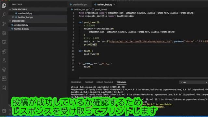Click 'Requirement already satisfied: chardet' terminal line
208x117 pixels.
click(x=139, y=90)
